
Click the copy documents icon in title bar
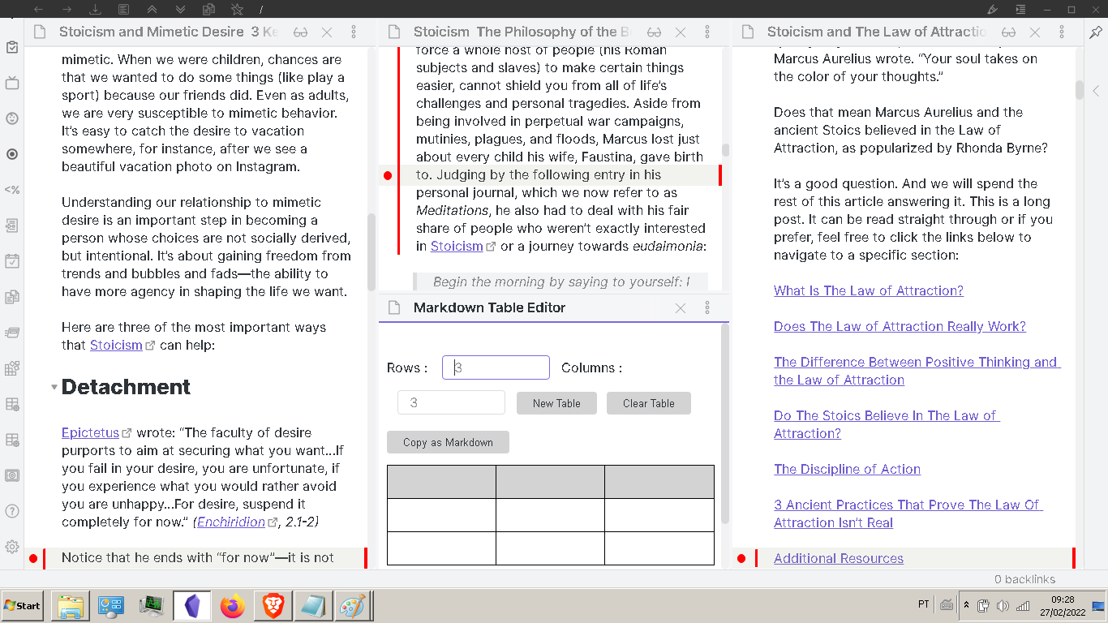click(x=208, y=9)
